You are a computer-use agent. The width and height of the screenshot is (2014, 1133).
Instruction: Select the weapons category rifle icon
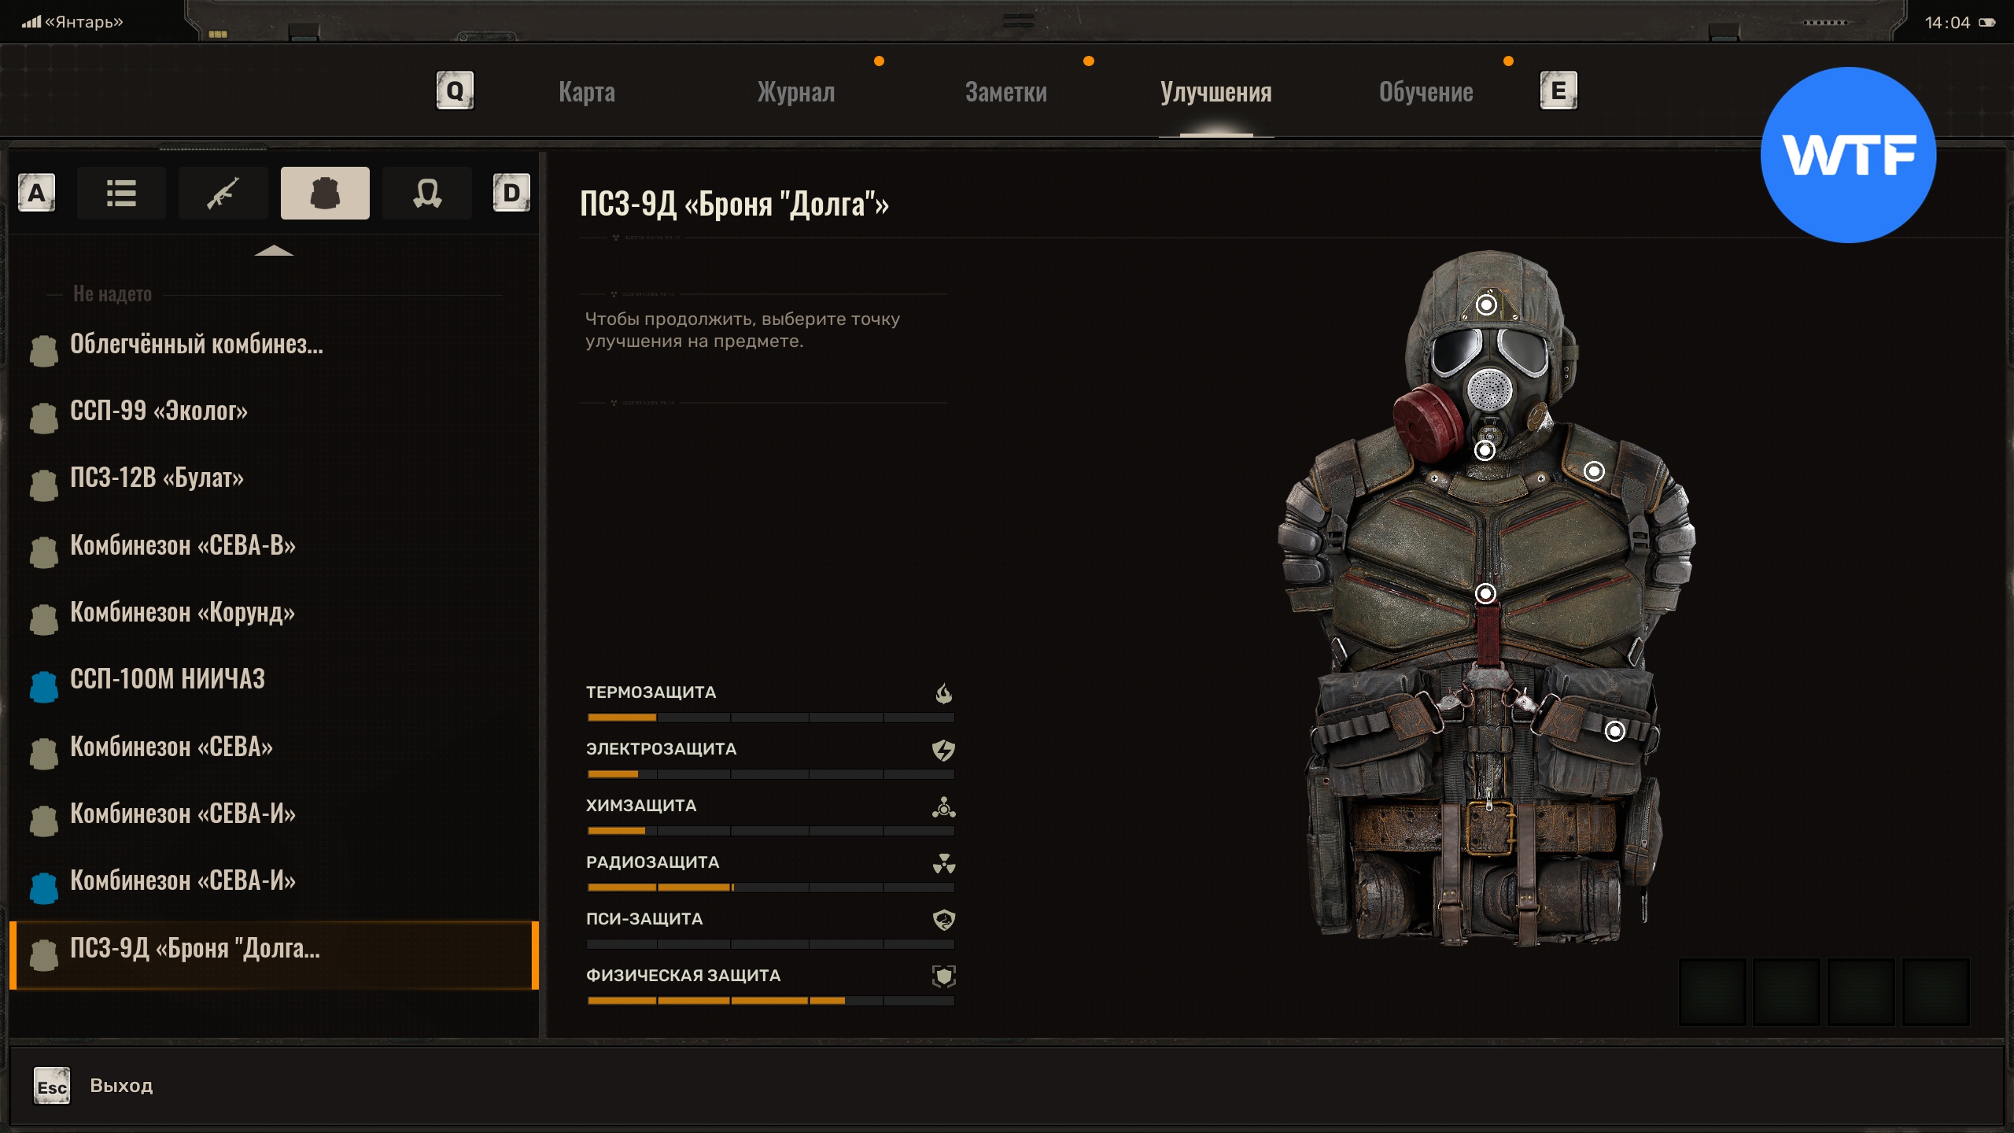[x=223, y=193]
